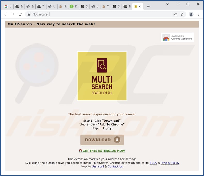Screen dimensions: 204x176
Task: Go back using the back arrow
Action: pos(6,14)
